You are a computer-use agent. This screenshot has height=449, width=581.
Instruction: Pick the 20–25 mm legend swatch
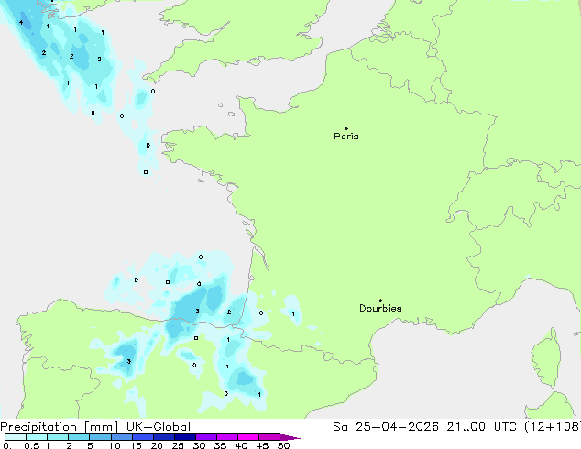[164, 437]
